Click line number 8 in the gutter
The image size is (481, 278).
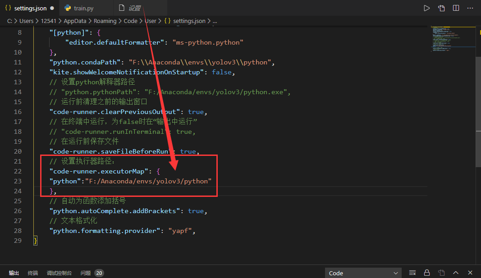[x=20, y=32]
